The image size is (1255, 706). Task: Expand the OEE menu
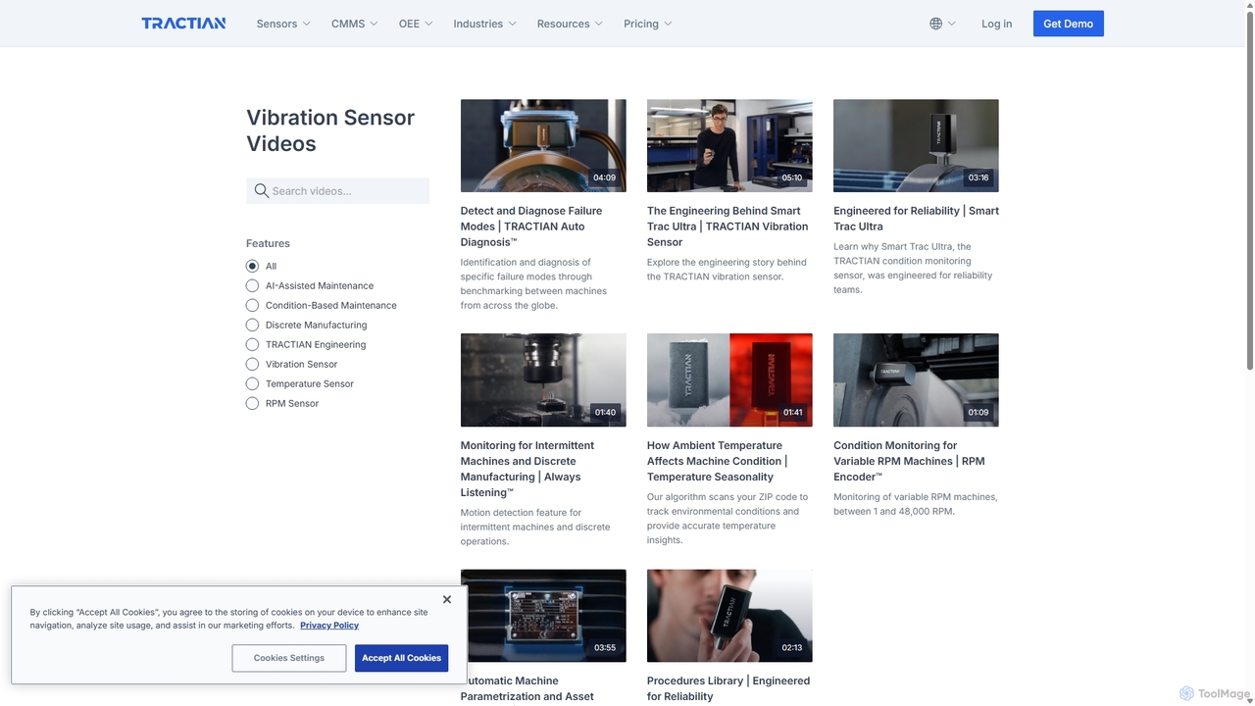416,24
